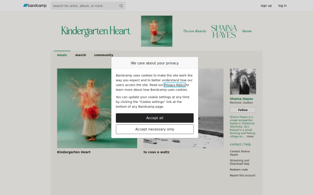Click the Bandcamp logo

[35, 6]
